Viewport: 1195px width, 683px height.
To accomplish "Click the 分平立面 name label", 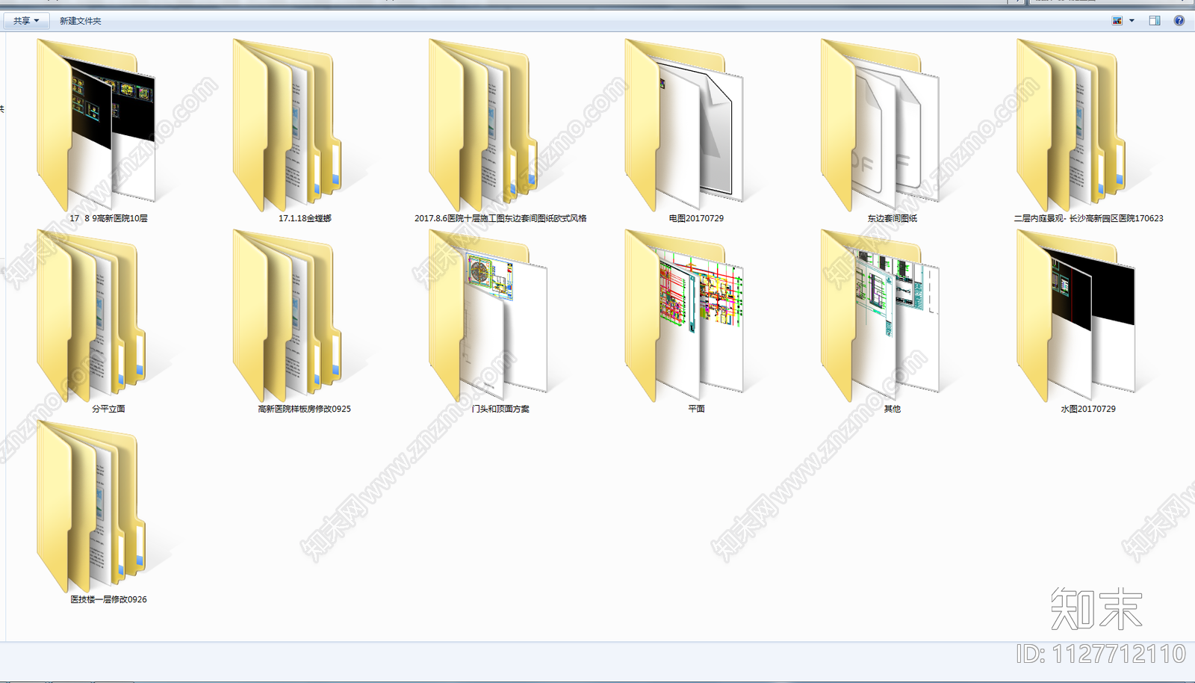I will click(108, 409).
